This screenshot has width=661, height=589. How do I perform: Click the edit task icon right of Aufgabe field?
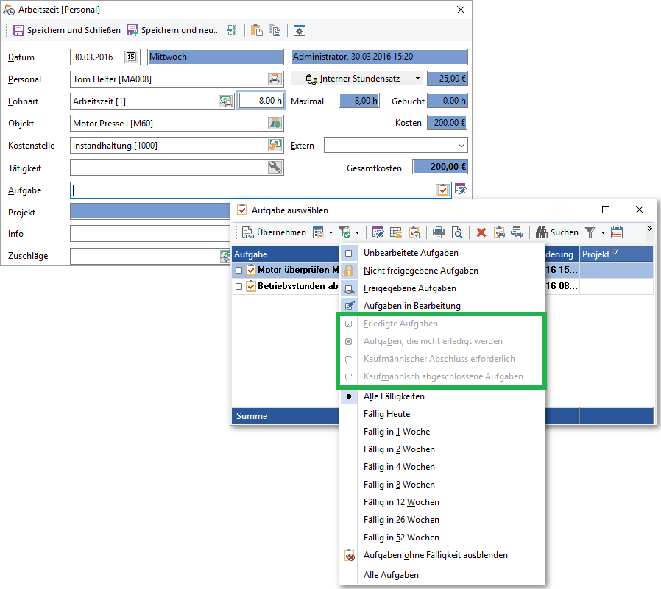tap(460, 190)
